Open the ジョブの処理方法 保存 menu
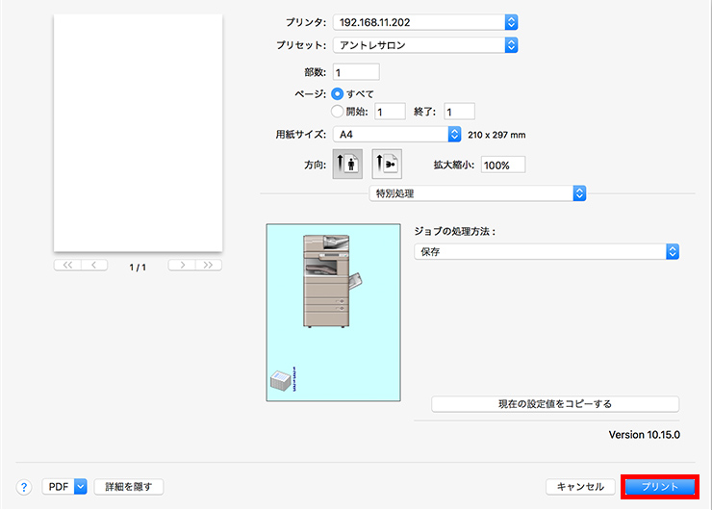This screenshot has width=712, height=510. pyautogui.click(x=546, y=251)
